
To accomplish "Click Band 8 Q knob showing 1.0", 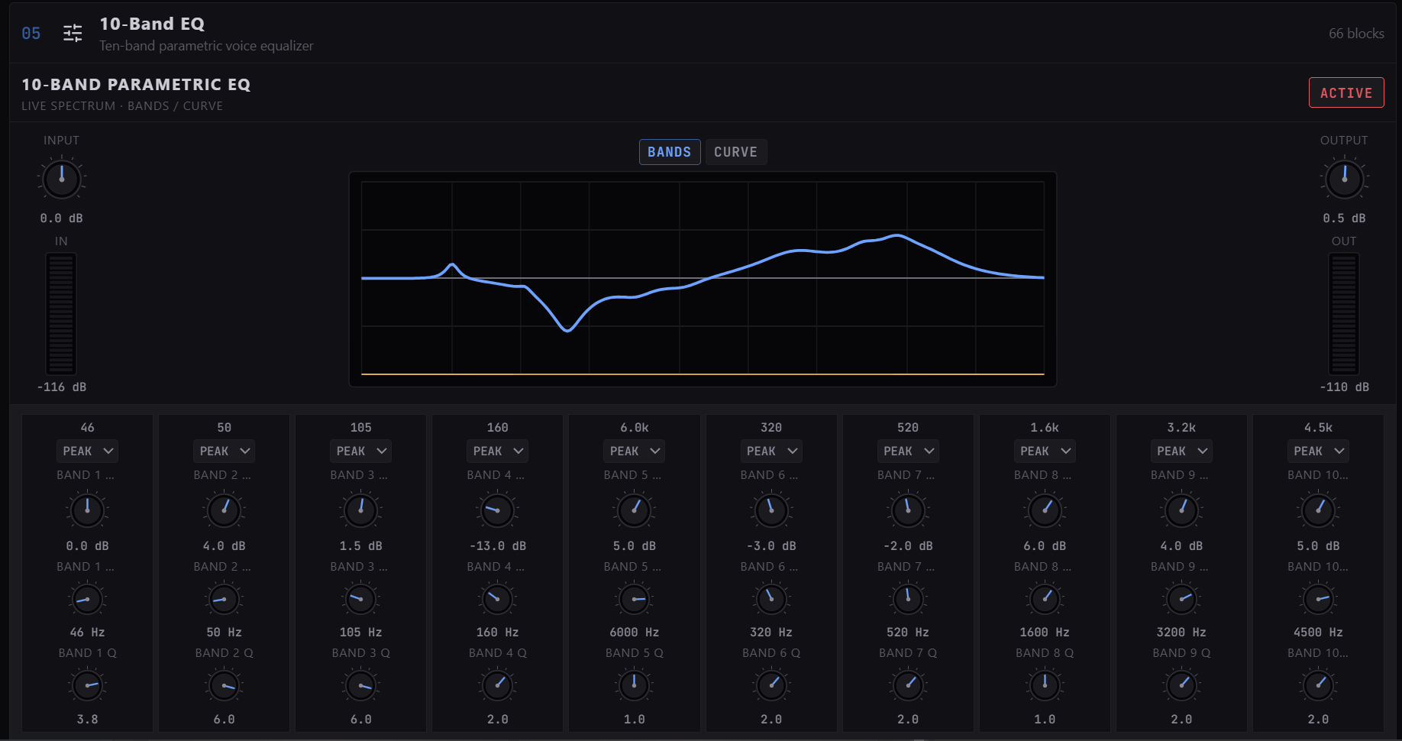I will [x=1045, y=686].
